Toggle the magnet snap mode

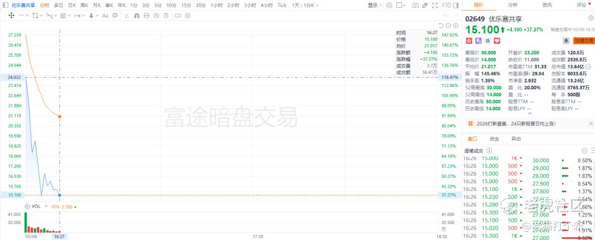[137, 15]
